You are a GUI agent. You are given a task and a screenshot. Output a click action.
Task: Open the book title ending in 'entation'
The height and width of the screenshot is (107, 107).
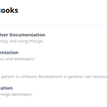coord(9,52)
